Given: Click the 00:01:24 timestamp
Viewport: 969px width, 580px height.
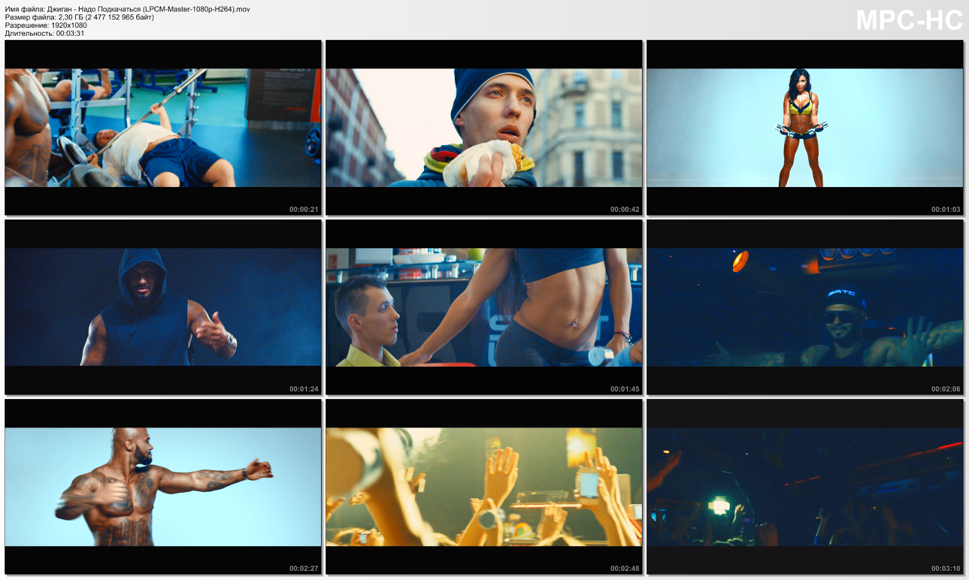Looking at the screenshot, I should (303, 389).
